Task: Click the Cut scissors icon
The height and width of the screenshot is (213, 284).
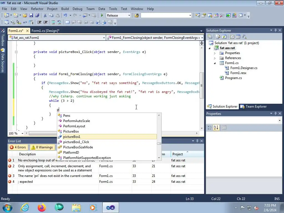Action: pyautogui.click(x=45, y=16)
